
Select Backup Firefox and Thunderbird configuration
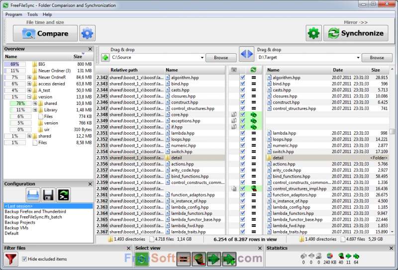point(35,211)
